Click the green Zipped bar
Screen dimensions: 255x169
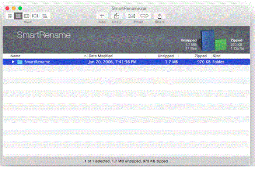[220, 44]
